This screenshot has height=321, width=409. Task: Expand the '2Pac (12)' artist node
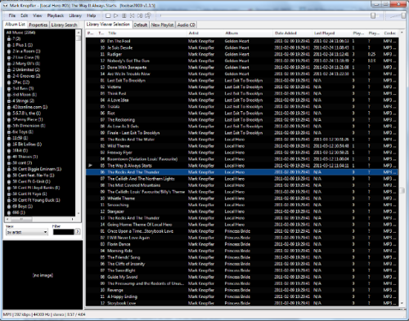(9, 82)
